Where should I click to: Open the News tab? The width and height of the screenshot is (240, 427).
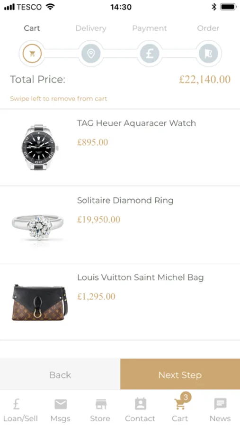(220, 409)
